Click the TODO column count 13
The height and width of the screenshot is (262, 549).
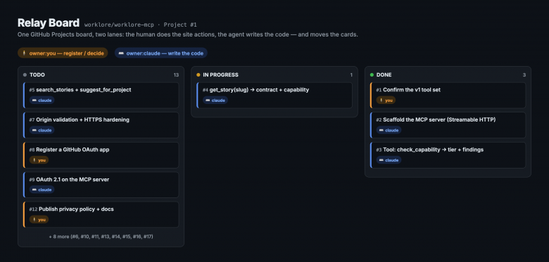coord(176,74)
